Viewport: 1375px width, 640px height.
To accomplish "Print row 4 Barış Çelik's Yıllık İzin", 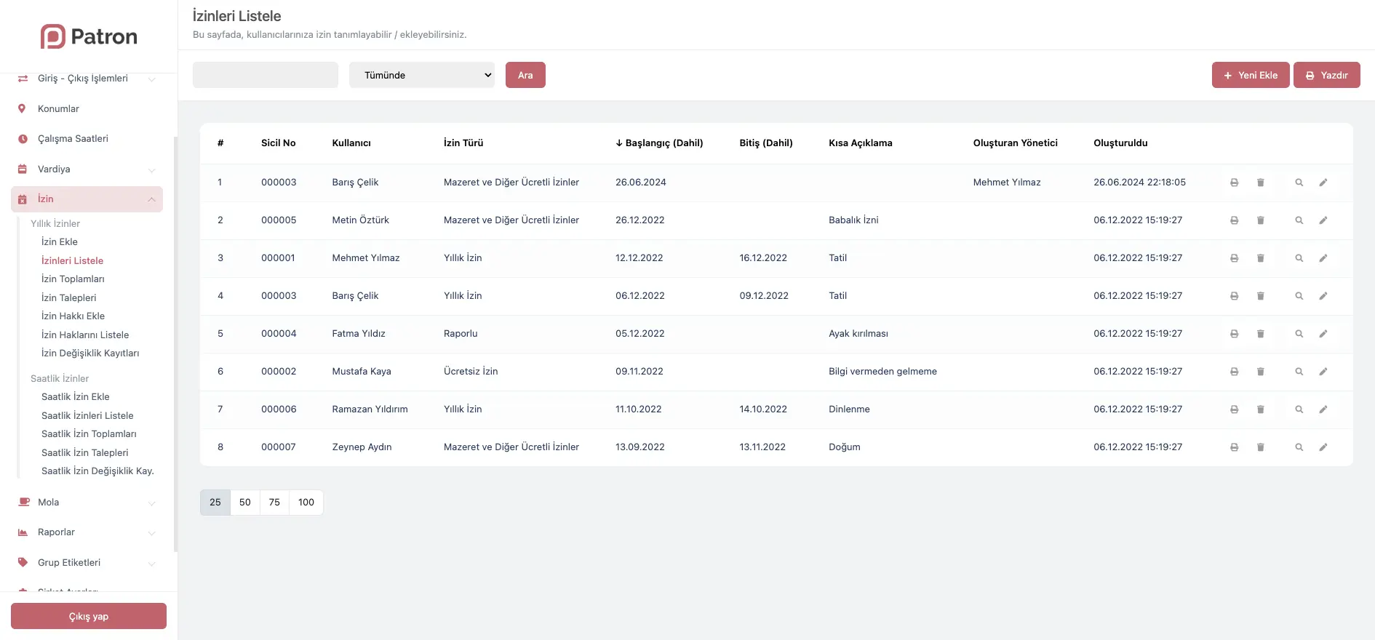I will [x=1234, y=296].
